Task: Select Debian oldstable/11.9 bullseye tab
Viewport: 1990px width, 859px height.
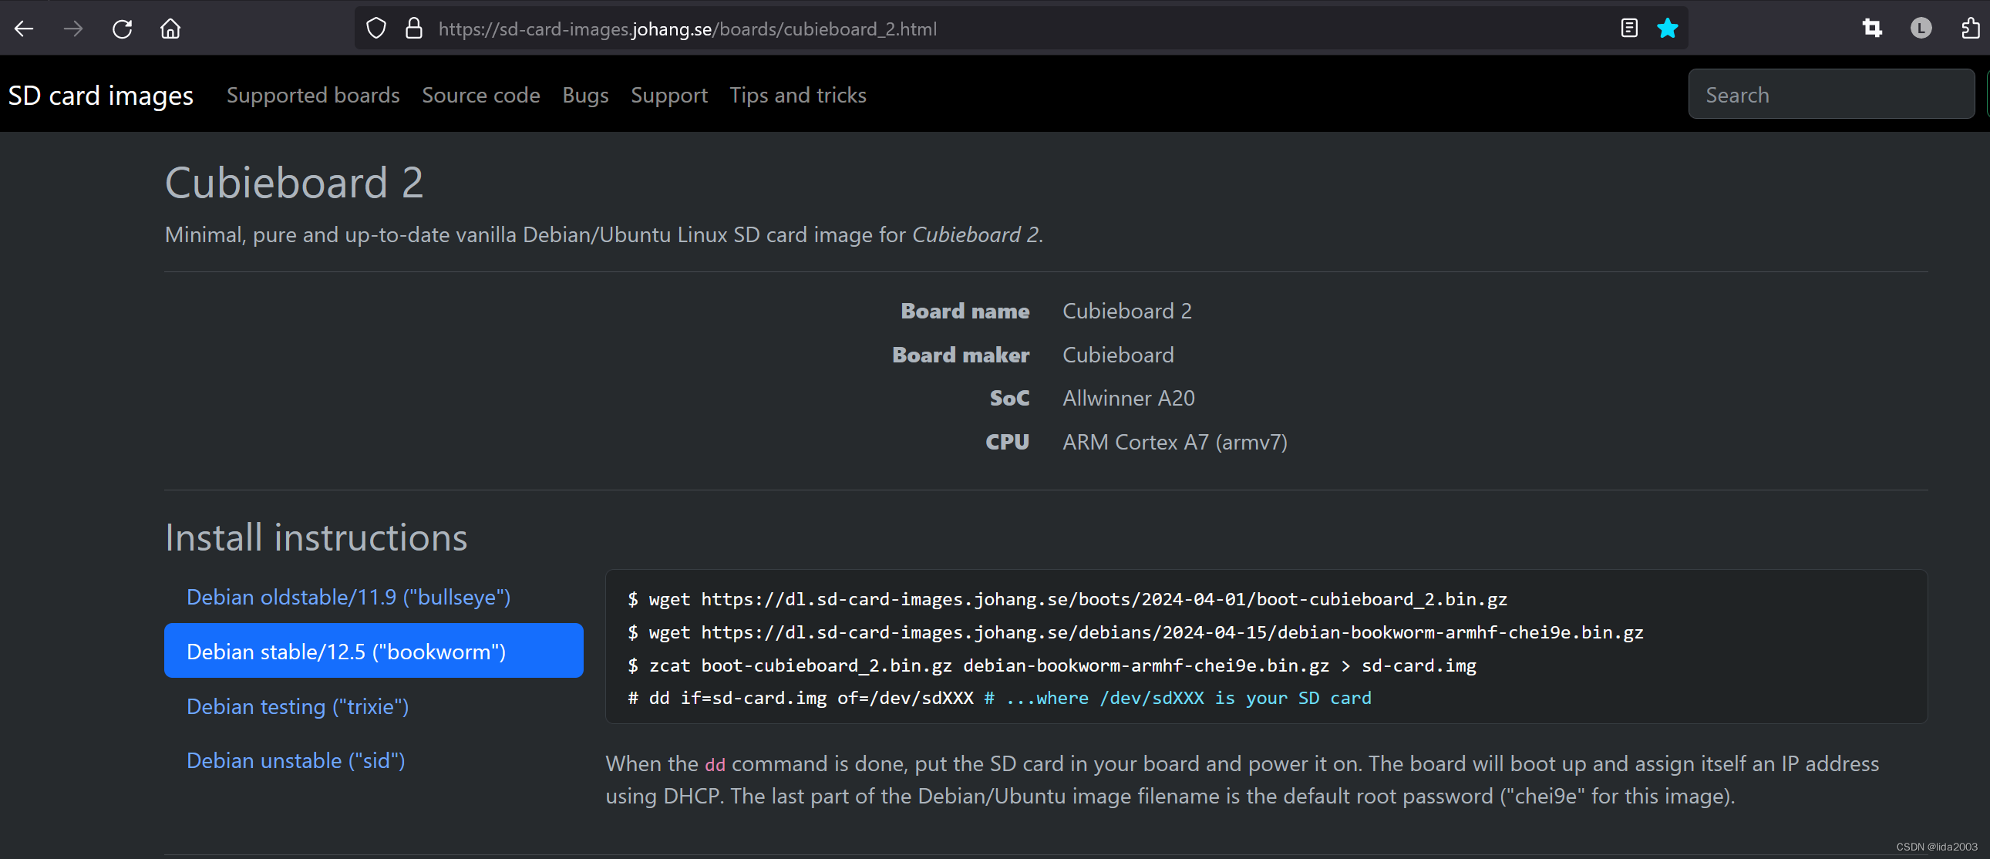Action: click(x=374, y=597)
